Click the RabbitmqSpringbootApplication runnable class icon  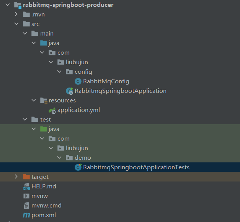70,91
